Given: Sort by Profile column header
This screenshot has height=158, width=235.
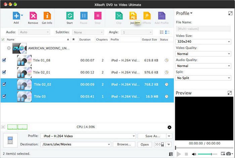Looking at the screenshot, I should (x=125, y=39).
